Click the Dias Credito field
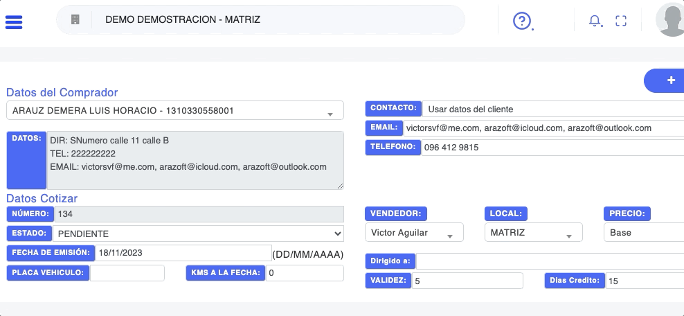Screen dimensions: 684x316 point(644,281)
